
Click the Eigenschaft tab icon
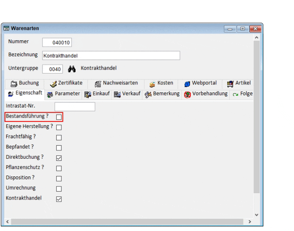10,94
